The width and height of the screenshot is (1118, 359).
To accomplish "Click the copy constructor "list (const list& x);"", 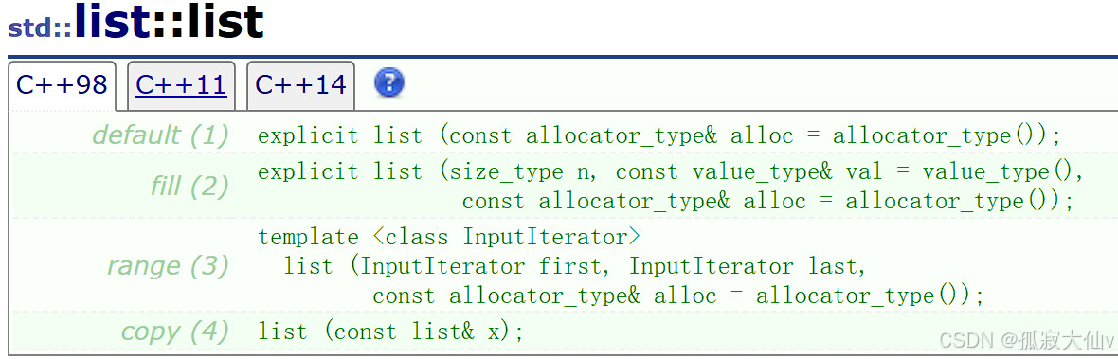I will tap(390, 332).
